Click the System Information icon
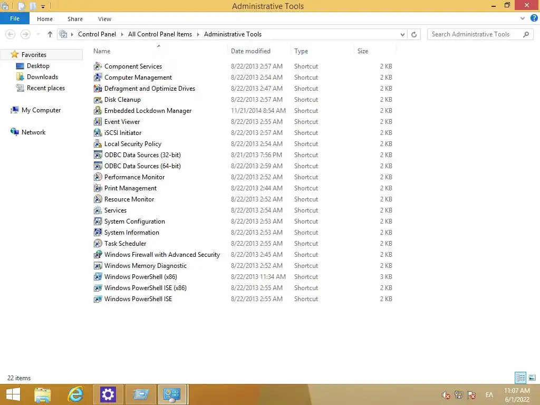 [x=98, y=233]
